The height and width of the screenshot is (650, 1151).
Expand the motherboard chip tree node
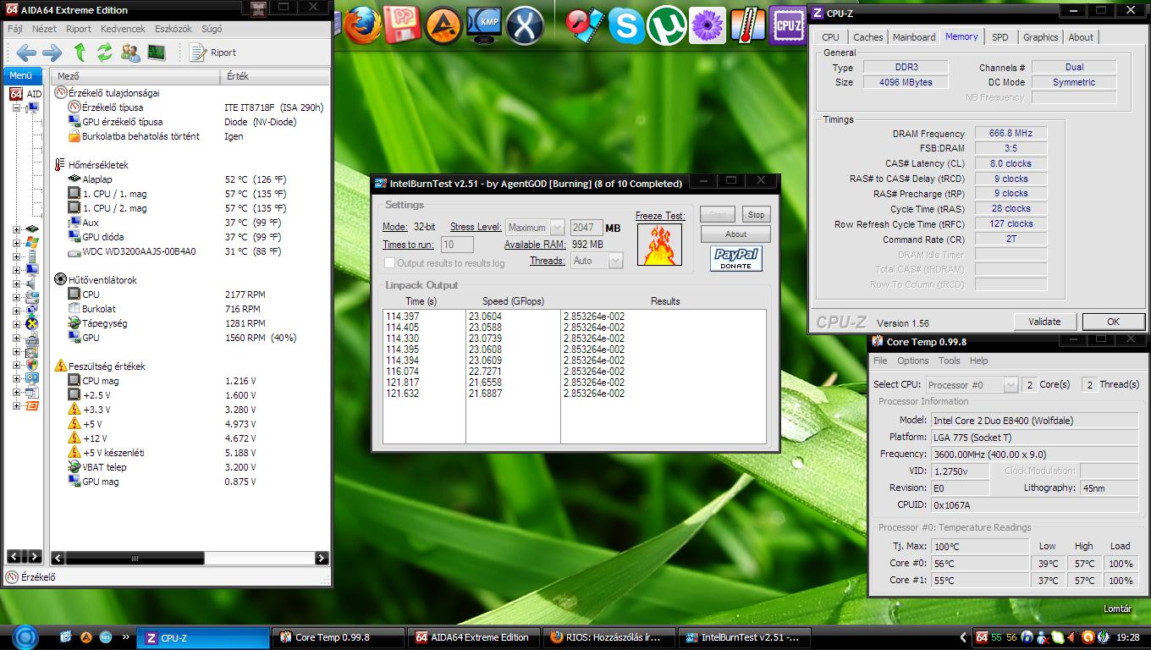point(17,229)
